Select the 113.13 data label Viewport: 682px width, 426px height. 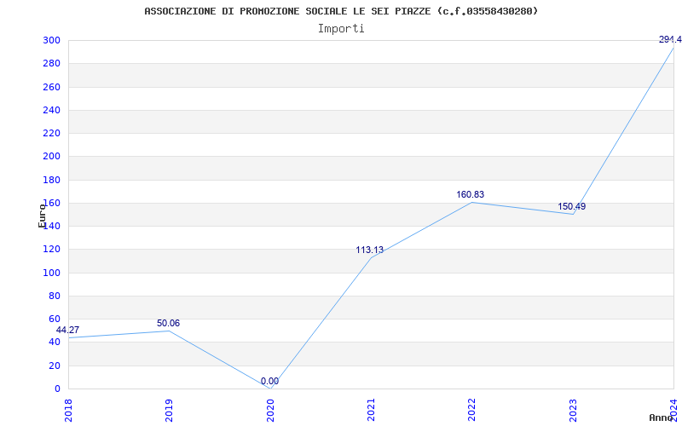point(370,250)
